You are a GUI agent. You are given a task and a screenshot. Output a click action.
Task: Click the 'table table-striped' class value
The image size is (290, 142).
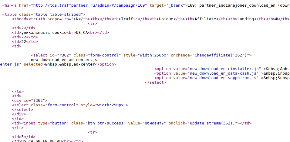59,15
